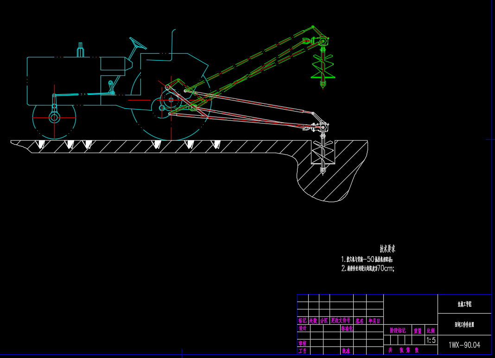Click the 分区 title block cell
Screen dimensions: 495x358
[x=324, y=321]
